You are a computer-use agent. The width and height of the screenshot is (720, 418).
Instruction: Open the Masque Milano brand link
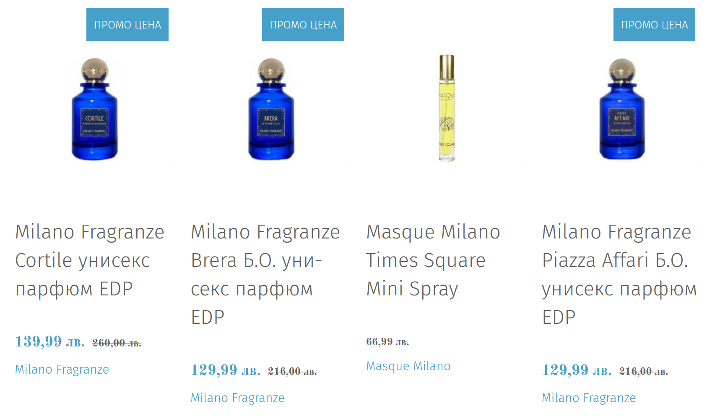tap(408, 366)
